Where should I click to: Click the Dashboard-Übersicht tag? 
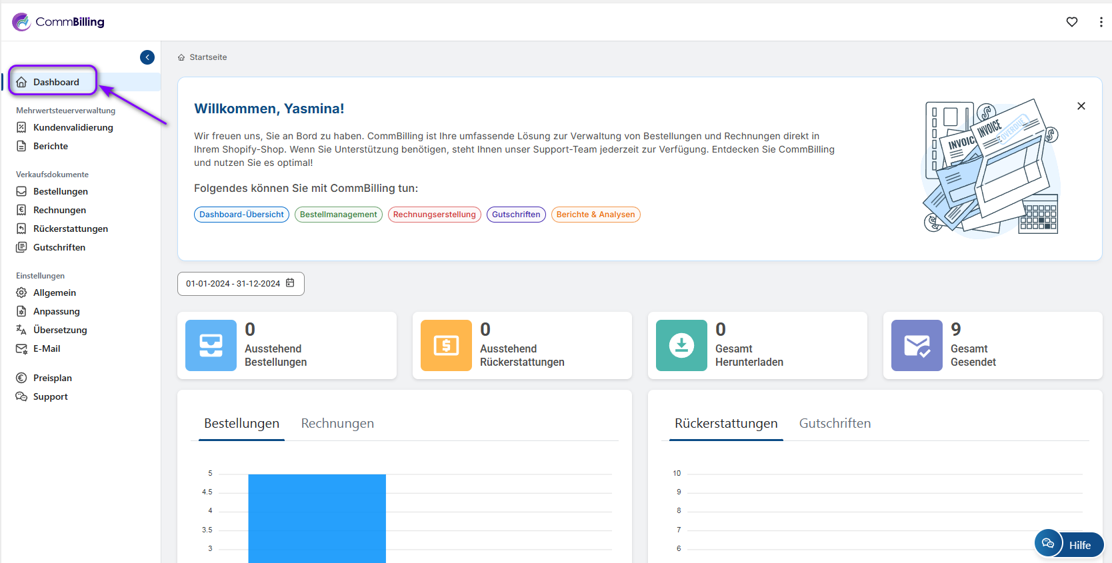pyautogui.click(x=241, y=215)
